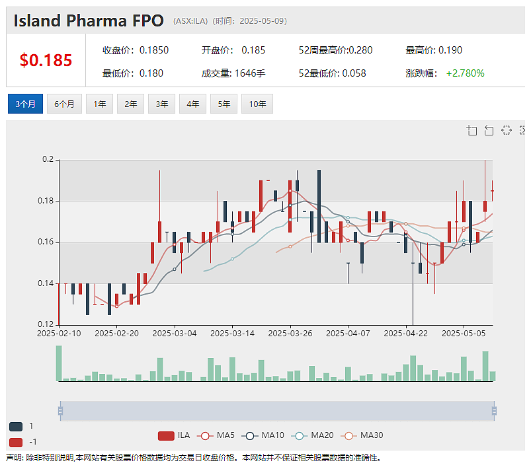The height and width of the screenshot is (473, 531).
Task: Toggle the MA10 line legend
Action: [x=263, y=435]
